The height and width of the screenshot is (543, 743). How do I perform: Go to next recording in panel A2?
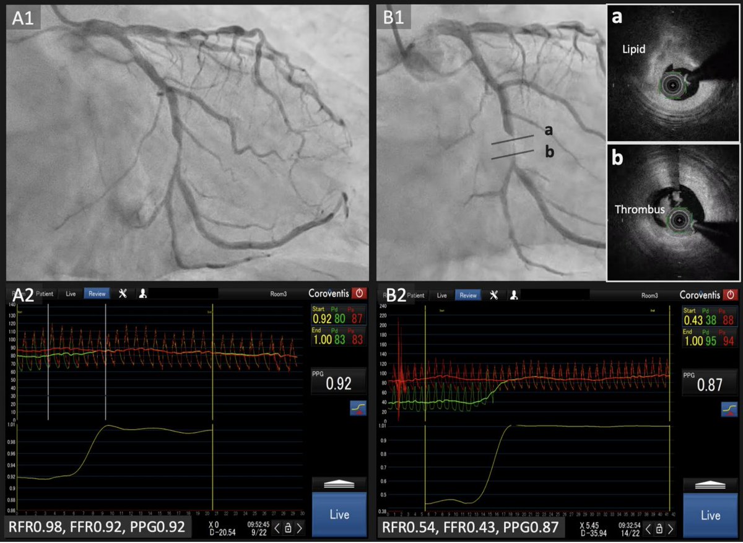[300, 528]
